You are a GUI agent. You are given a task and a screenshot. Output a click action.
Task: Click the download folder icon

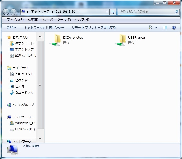(x=12, y=43)
